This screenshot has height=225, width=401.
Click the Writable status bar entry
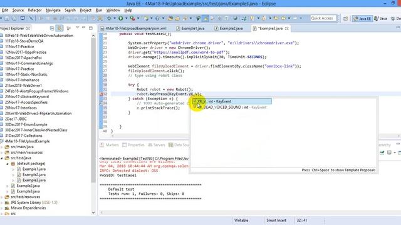point(241,221)
